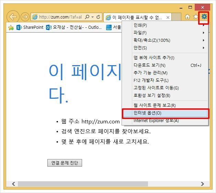Select 웹 사이트 문제 보고(R)
Viewport: 216px width, 193px height.
coord(165,105)
